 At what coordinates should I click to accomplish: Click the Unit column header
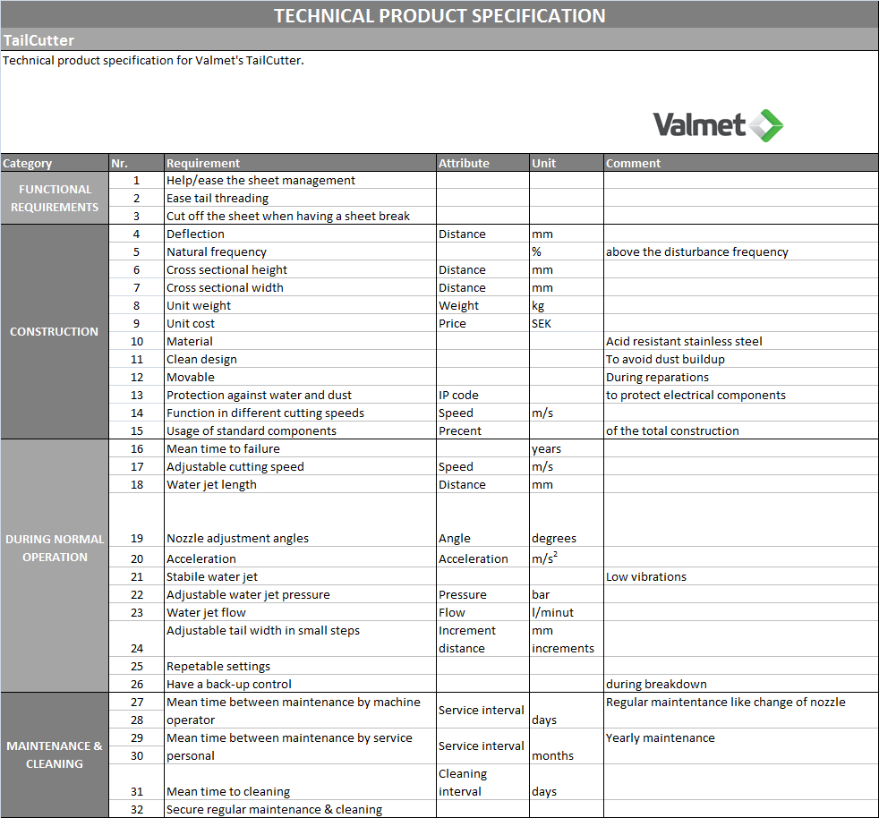567,163
